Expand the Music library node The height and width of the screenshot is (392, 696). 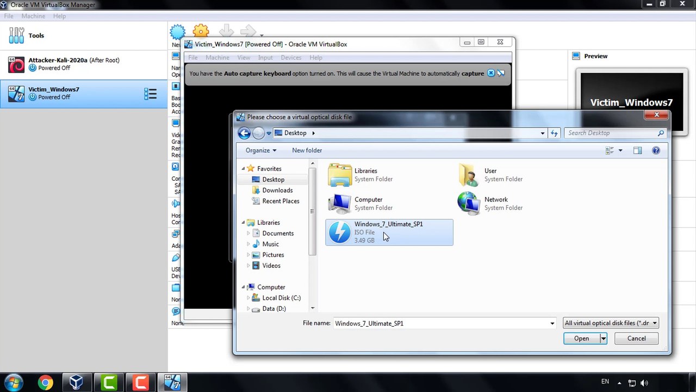[x=248, y=244]
